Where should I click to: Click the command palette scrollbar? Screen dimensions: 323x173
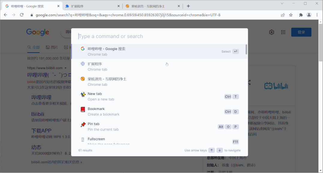pyautogui.click(x=246, y=50)
